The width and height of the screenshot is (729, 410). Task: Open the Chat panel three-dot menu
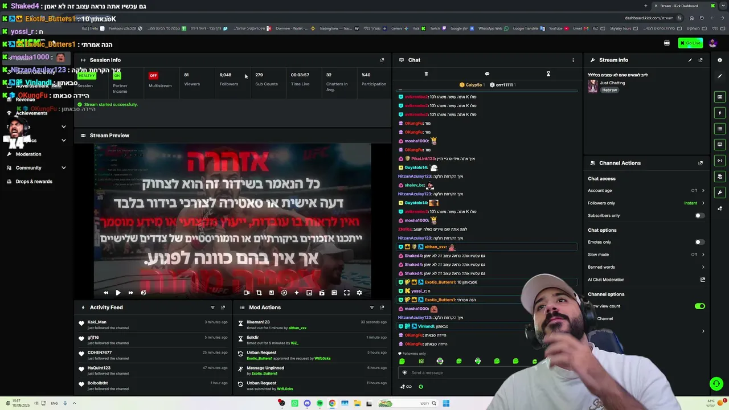(x=573, y=60)
